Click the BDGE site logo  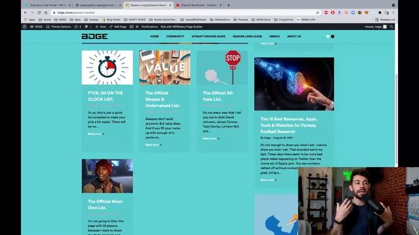tap(94, 37)
